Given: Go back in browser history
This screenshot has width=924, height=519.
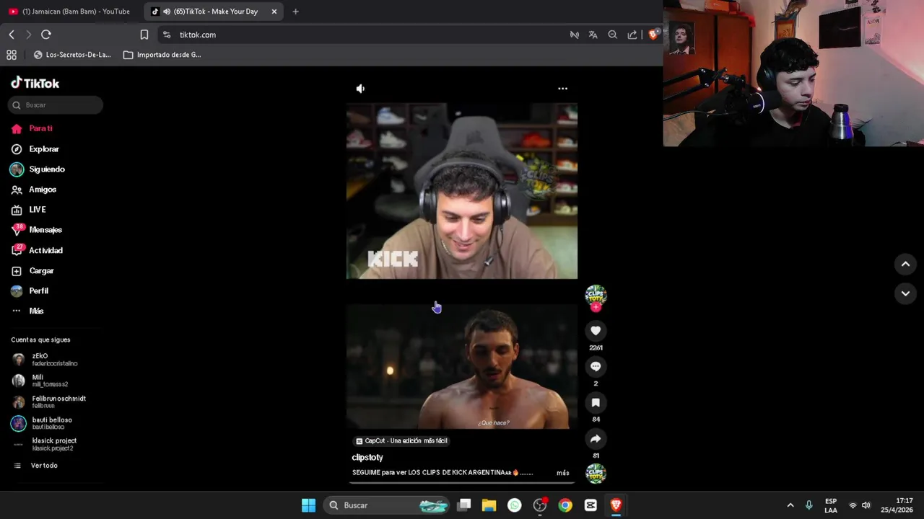Looking at the screenshot, I should [x=12, y=35].
